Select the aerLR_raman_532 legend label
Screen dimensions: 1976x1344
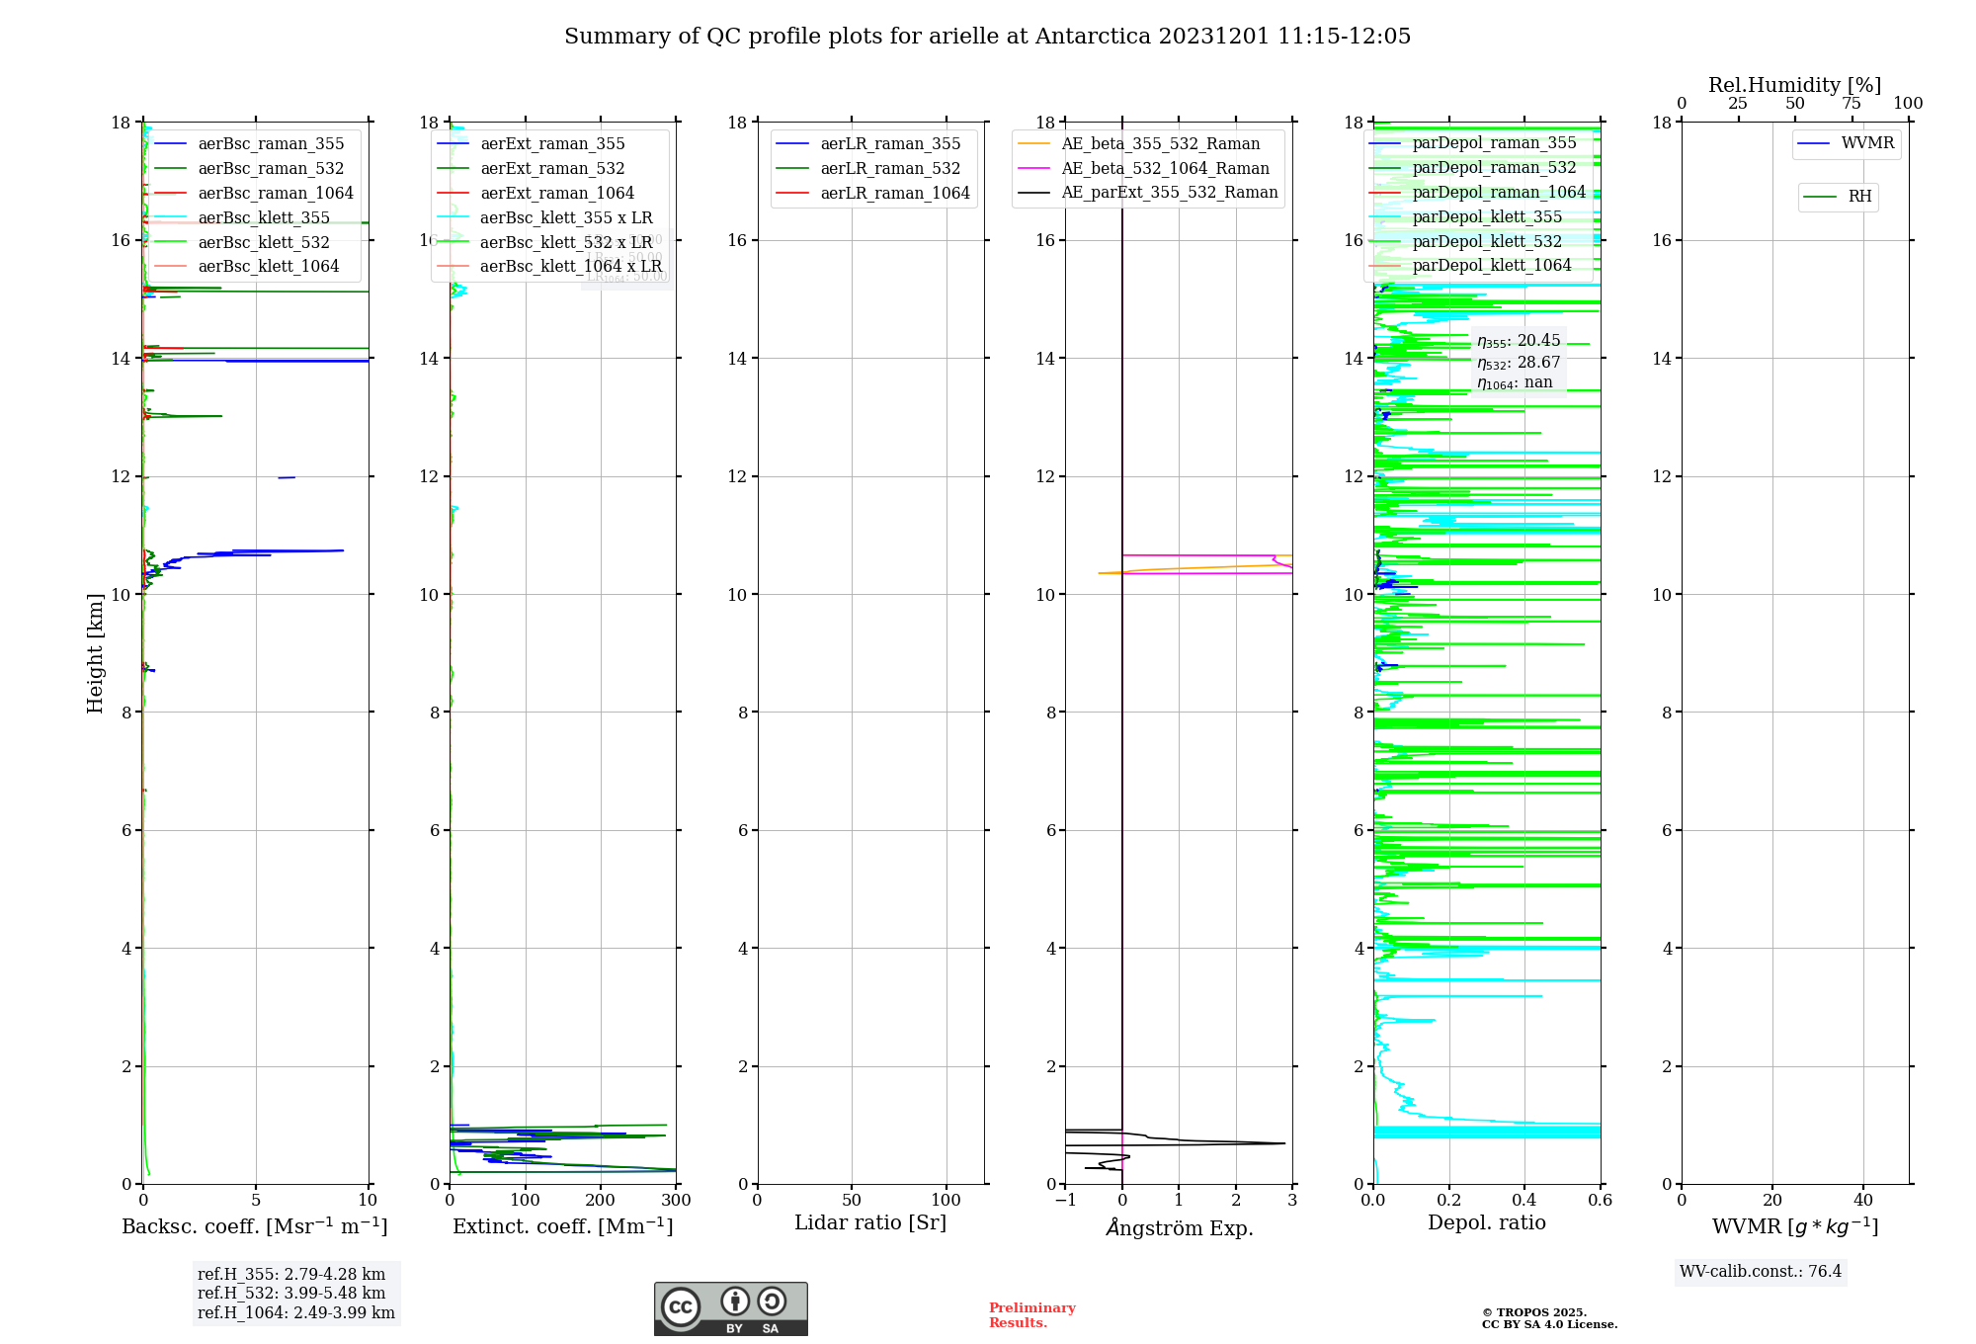coord(890,169)
